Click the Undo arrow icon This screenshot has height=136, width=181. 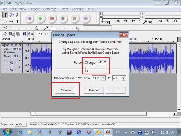(40, 34)
